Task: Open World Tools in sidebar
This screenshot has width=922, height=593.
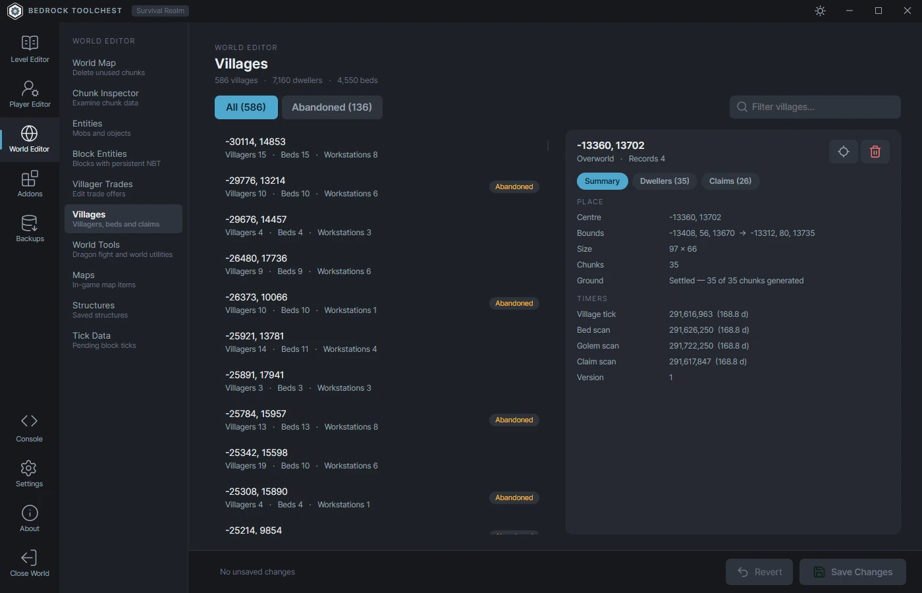Action: (x=123, y=249)
